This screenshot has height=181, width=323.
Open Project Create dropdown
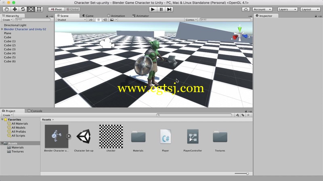tap(8, 115)
